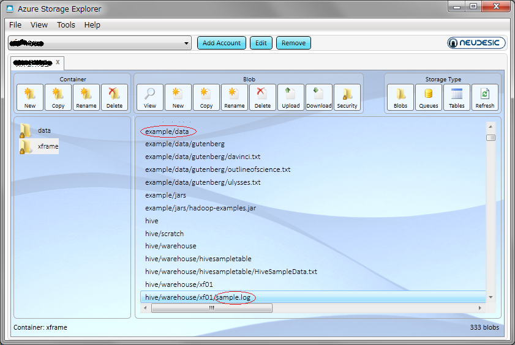Download the selected blob
This screenshot has width=515, height=345.
[319, 97]
